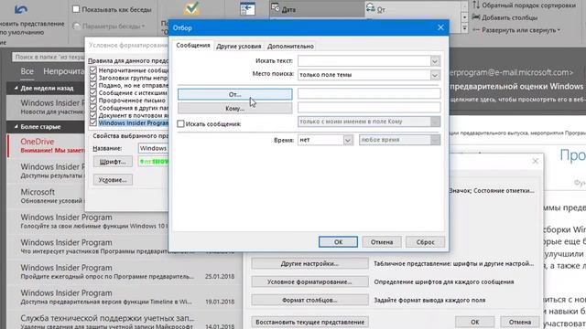586x329 pixels.
Task: Click Отмена in the Отбор dialog
Action: coord(382,241)
